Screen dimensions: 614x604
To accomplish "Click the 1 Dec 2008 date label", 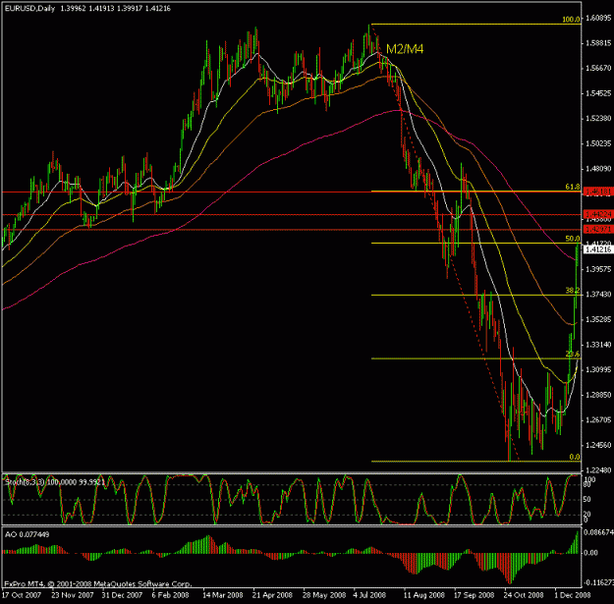I will click(572, 595).
